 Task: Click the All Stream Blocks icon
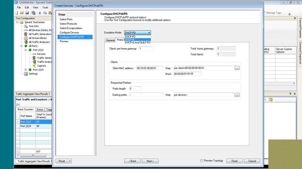pos(26,38)
